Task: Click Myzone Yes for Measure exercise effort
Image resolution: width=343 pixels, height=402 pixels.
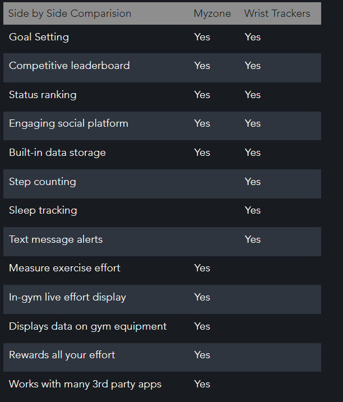Action: [202, 268]
